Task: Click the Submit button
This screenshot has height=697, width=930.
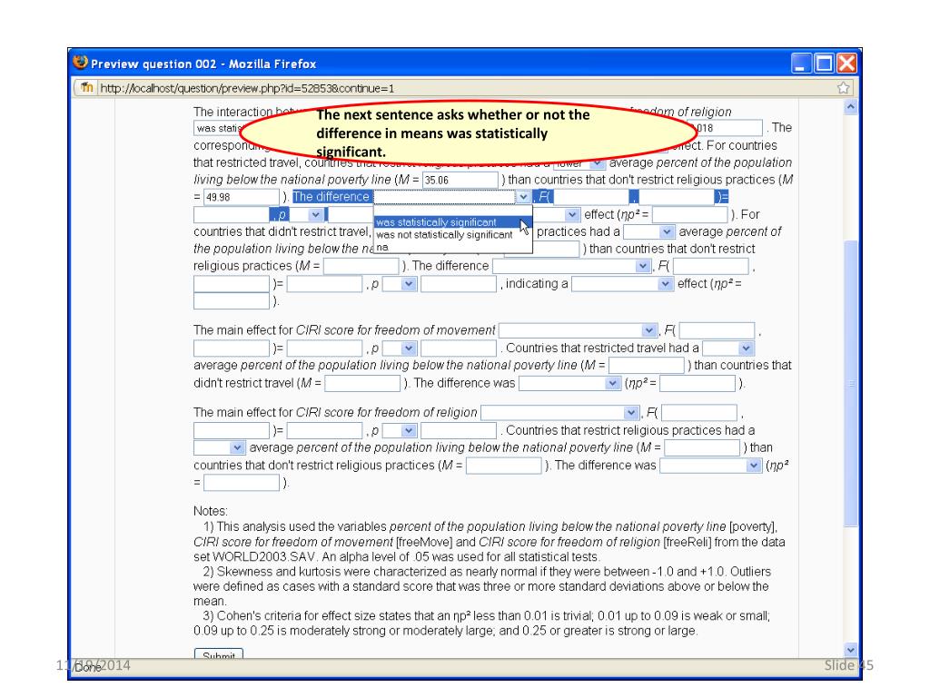Action: point(218,654)
